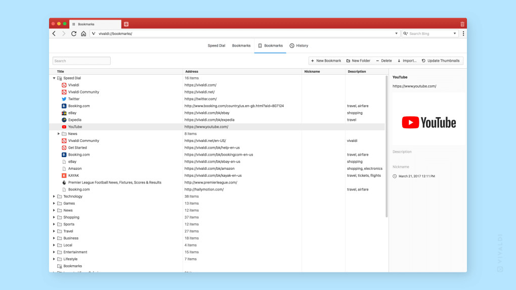Viewport: 516px width, 290px height.
Task: Click the Vivaldi site info icon in address bar
Action: [94, 33]
